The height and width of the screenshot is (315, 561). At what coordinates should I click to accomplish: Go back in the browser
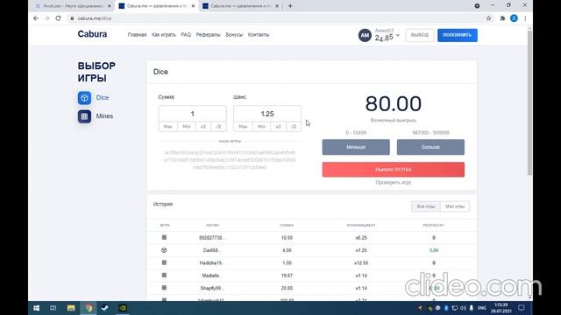36,18
